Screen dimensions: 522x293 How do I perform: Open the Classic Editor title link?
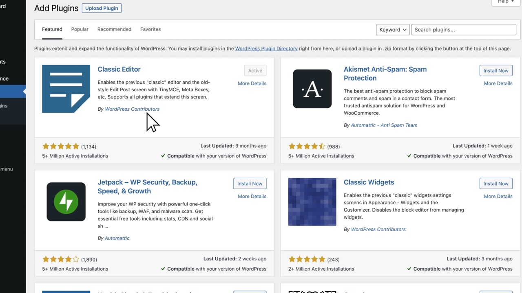click(119, 69)
